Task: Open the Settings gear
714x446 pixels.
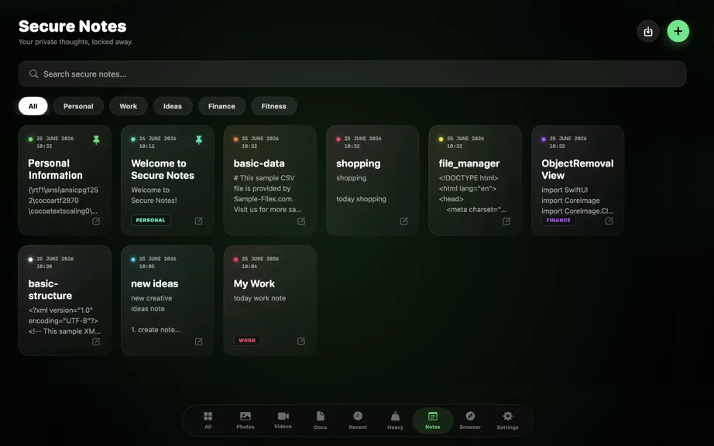Action: tap(508, 420)
